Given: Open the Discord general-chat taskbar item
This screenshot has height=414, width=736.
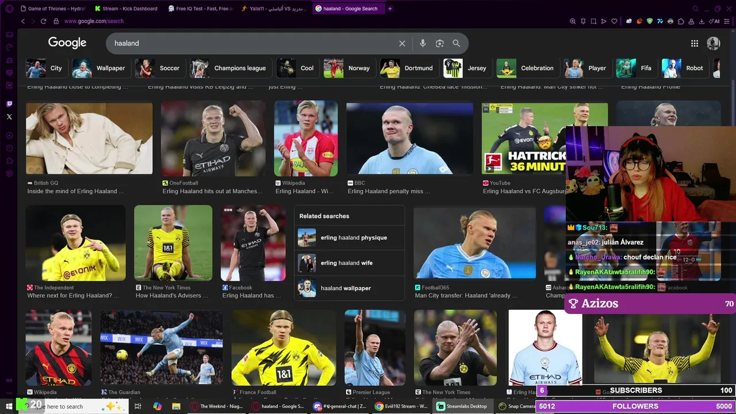Looking at the screenshot, I should coord(340,407).
